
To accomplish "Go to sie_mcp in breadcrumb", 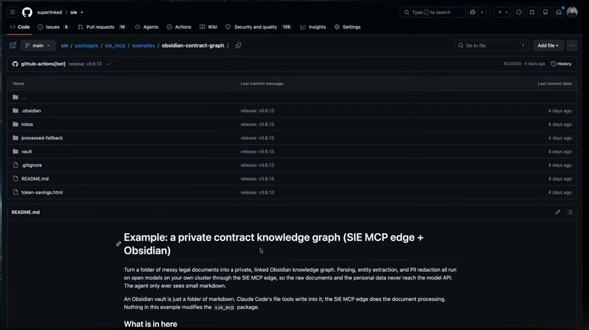I will [115, 45].
